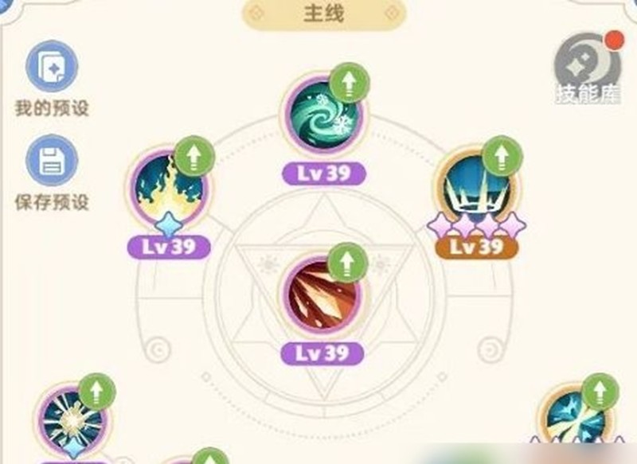This screenshot has width=637, height=464.
Task: Upgrade arrow on red slash skill
Action: (x=347, y=263)
